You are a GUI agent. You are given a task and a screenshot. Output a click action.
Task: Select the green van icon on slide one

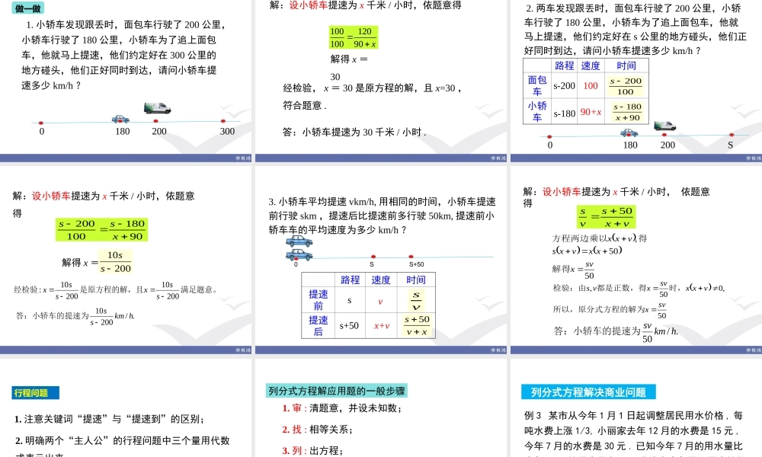(x=158, y=108)
